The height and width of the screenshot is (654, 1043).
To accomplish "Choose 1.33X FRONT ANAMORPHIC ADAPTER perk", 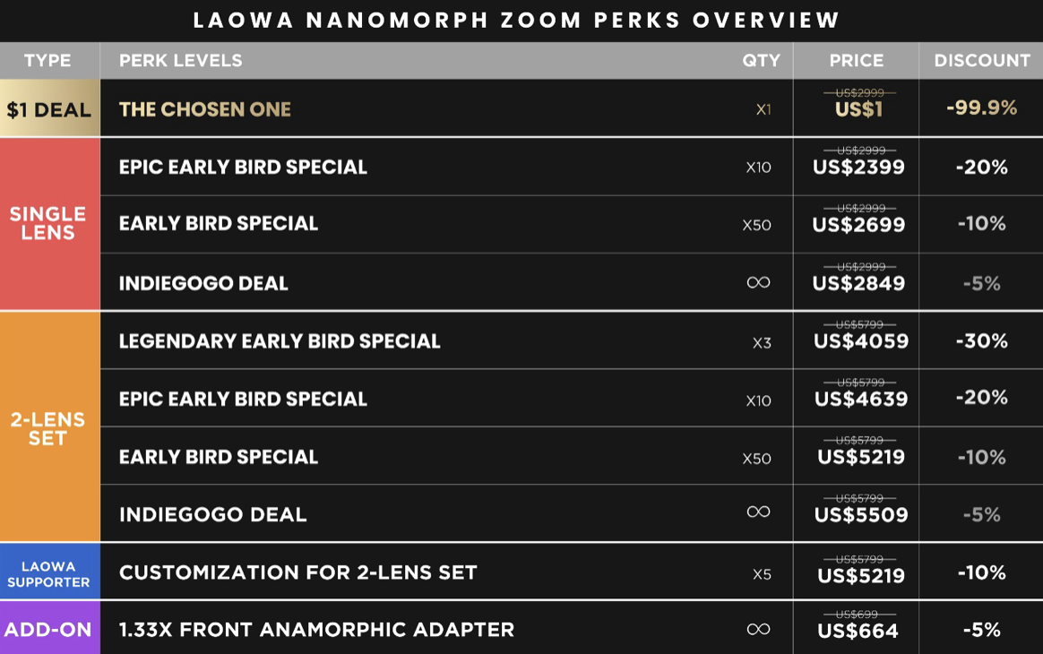I will pos(317,630).
